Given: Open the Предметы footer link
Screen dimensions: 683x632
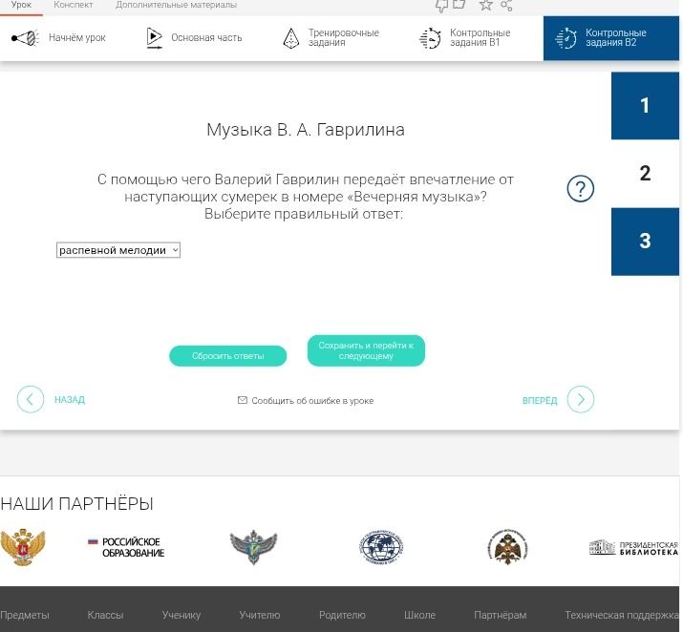Looking at the screenshot, I should 25,615.
